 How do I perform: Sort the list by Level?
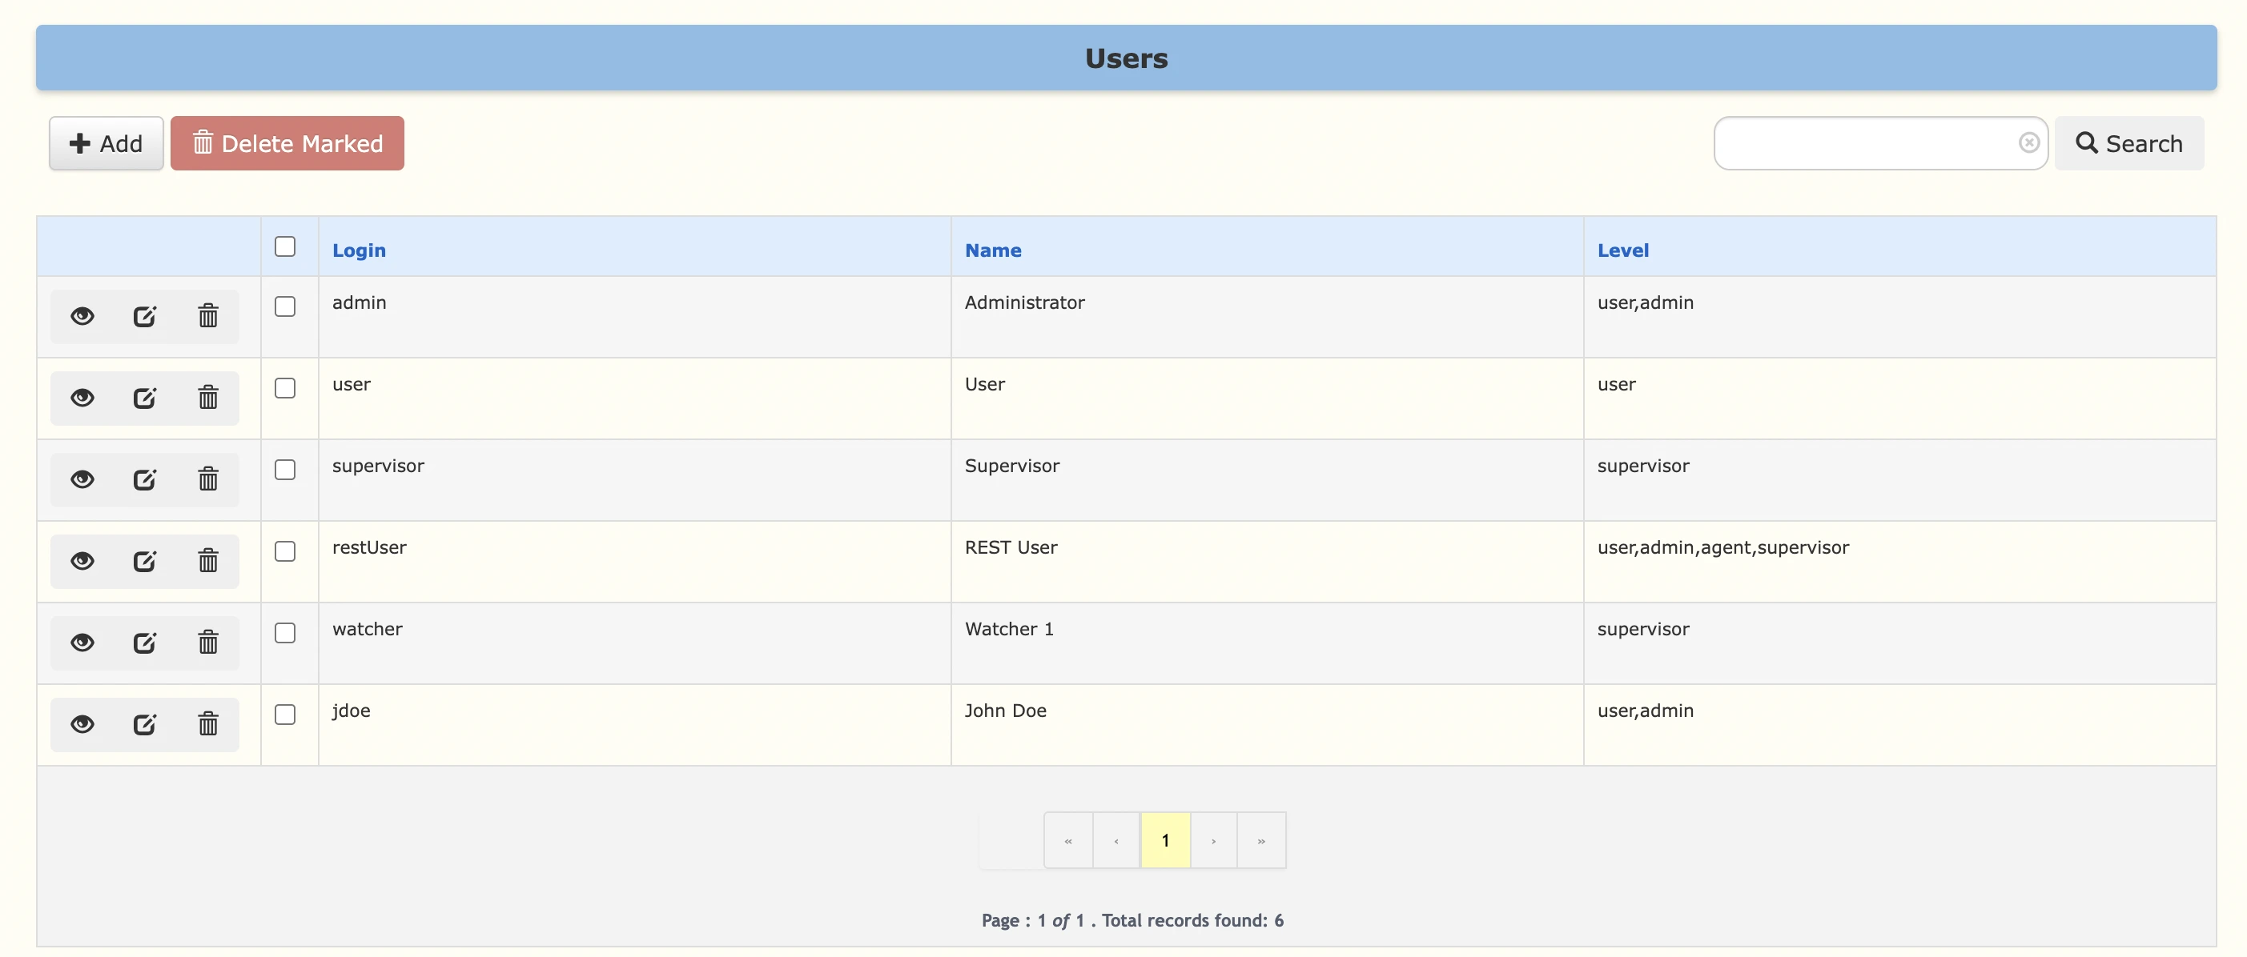(x=1623, y=250)
